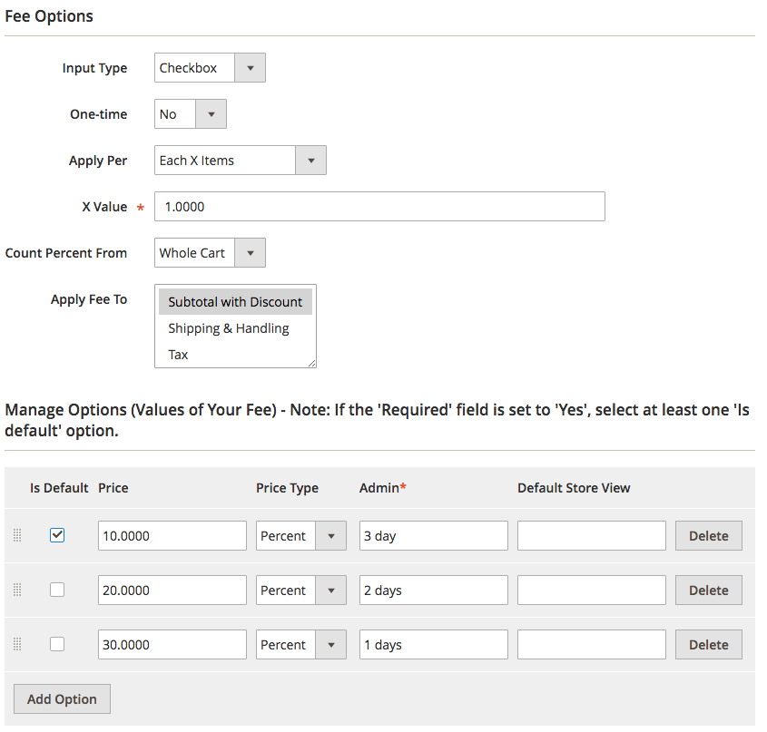The image size is (767, 732).
Task: Click the price field showing 10.0000
Action: click(x=172, y=535)
